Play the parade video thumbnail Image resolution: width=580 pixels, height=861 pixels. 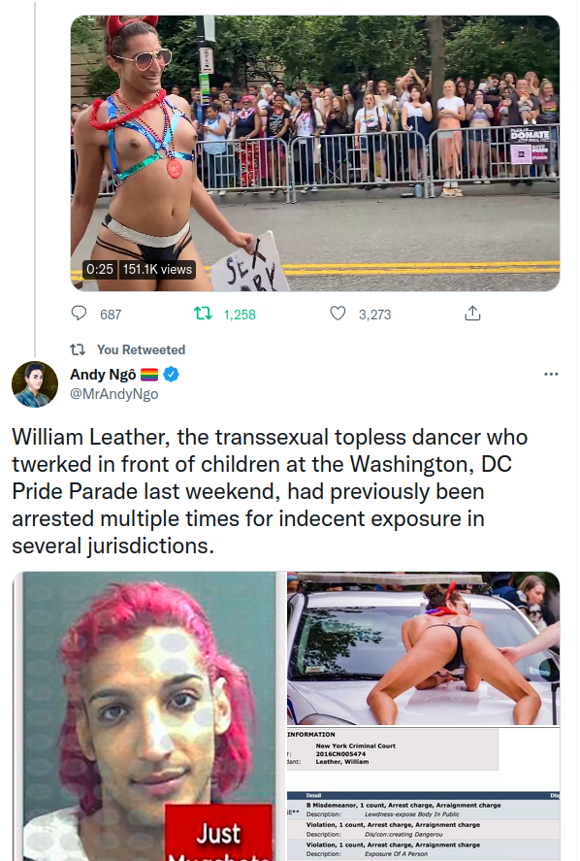[x=315, y=153]
